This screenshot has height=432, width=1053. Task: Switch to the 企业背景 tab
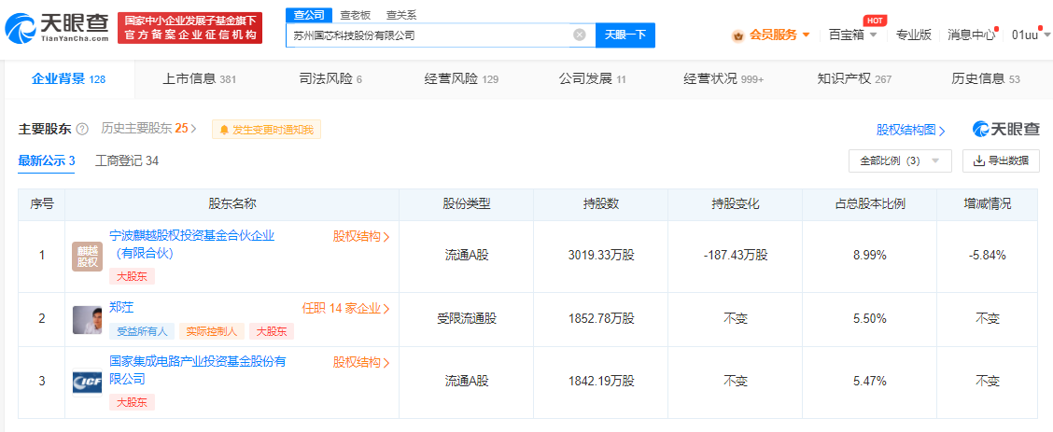coord(68,79)
